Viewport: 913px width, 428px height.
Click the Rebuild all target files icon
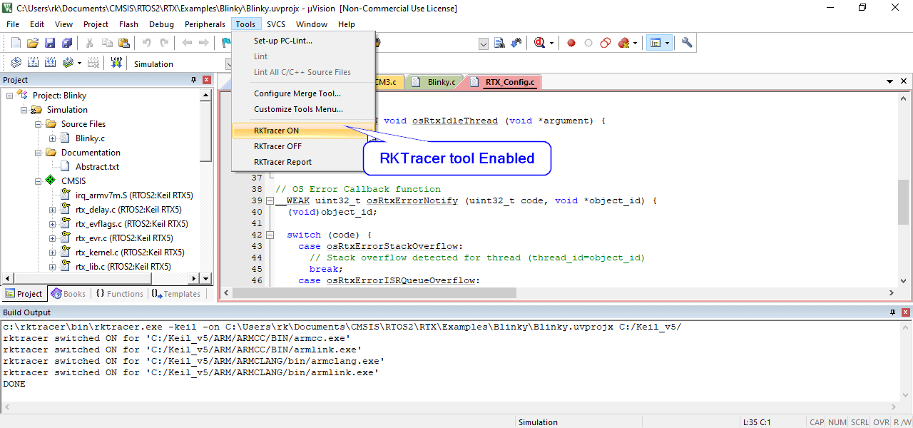pos(50,62)
